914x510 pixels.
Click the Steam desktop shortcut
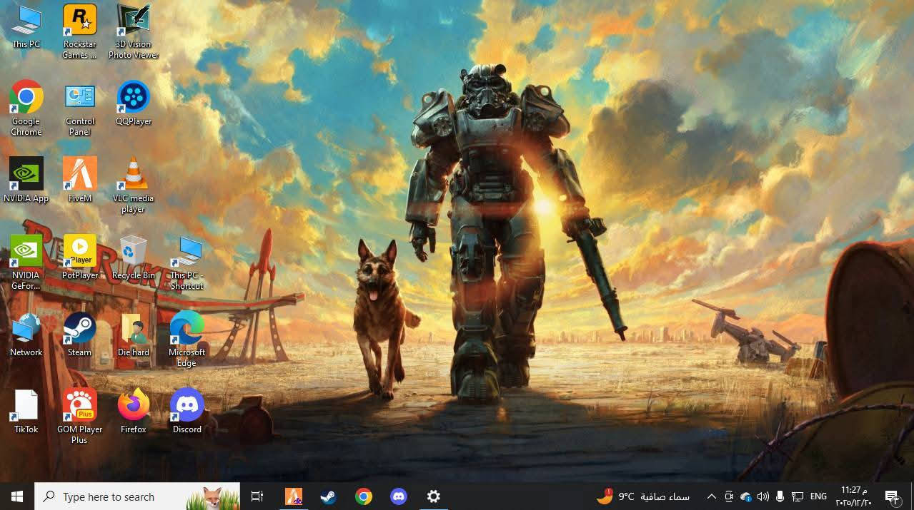(x=79, y=330)
